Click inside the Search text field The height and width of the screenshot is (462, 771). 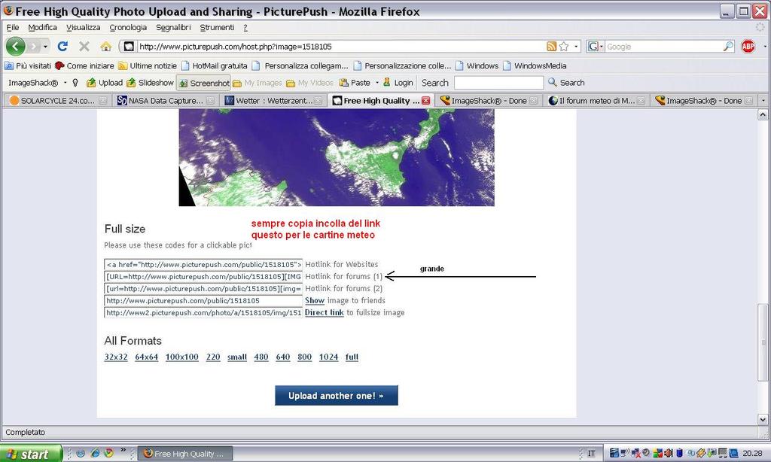[x=500, y=83]
